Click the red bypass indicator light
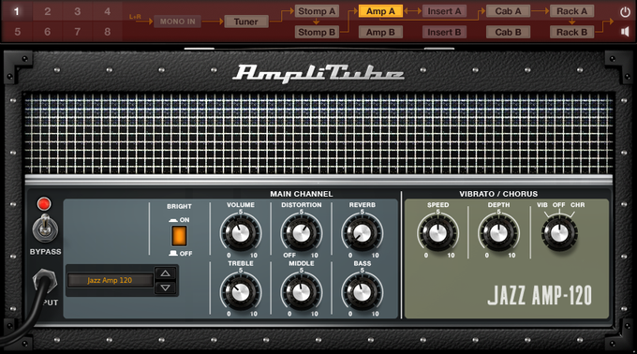The image size is (637, 354). coord(44,204)
